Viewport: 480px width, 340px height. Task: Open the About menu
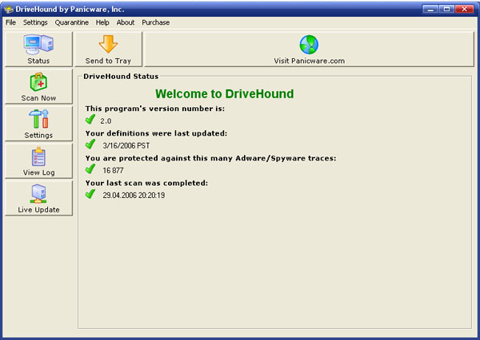click(x=126, y=22)
